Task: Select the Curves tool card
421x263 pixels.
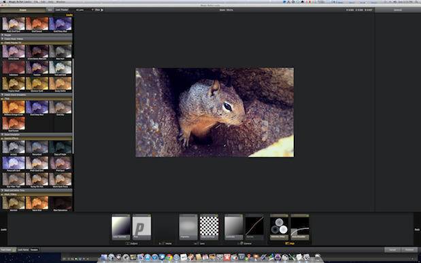Action: (254, 227)
